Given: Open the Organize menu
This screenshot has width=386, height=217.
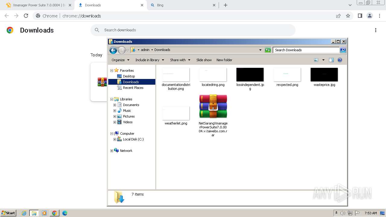Looking at the screenshot, I should click(120, 60).
